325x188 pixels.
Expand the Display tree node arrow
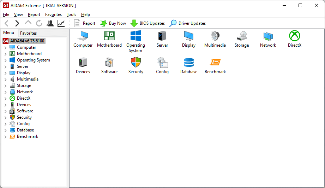coord(6,73)
